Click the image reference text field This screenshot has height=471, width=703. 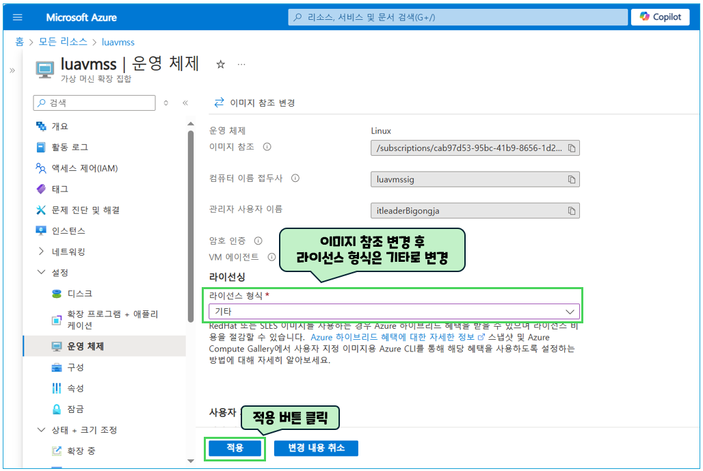coord(475,148)
